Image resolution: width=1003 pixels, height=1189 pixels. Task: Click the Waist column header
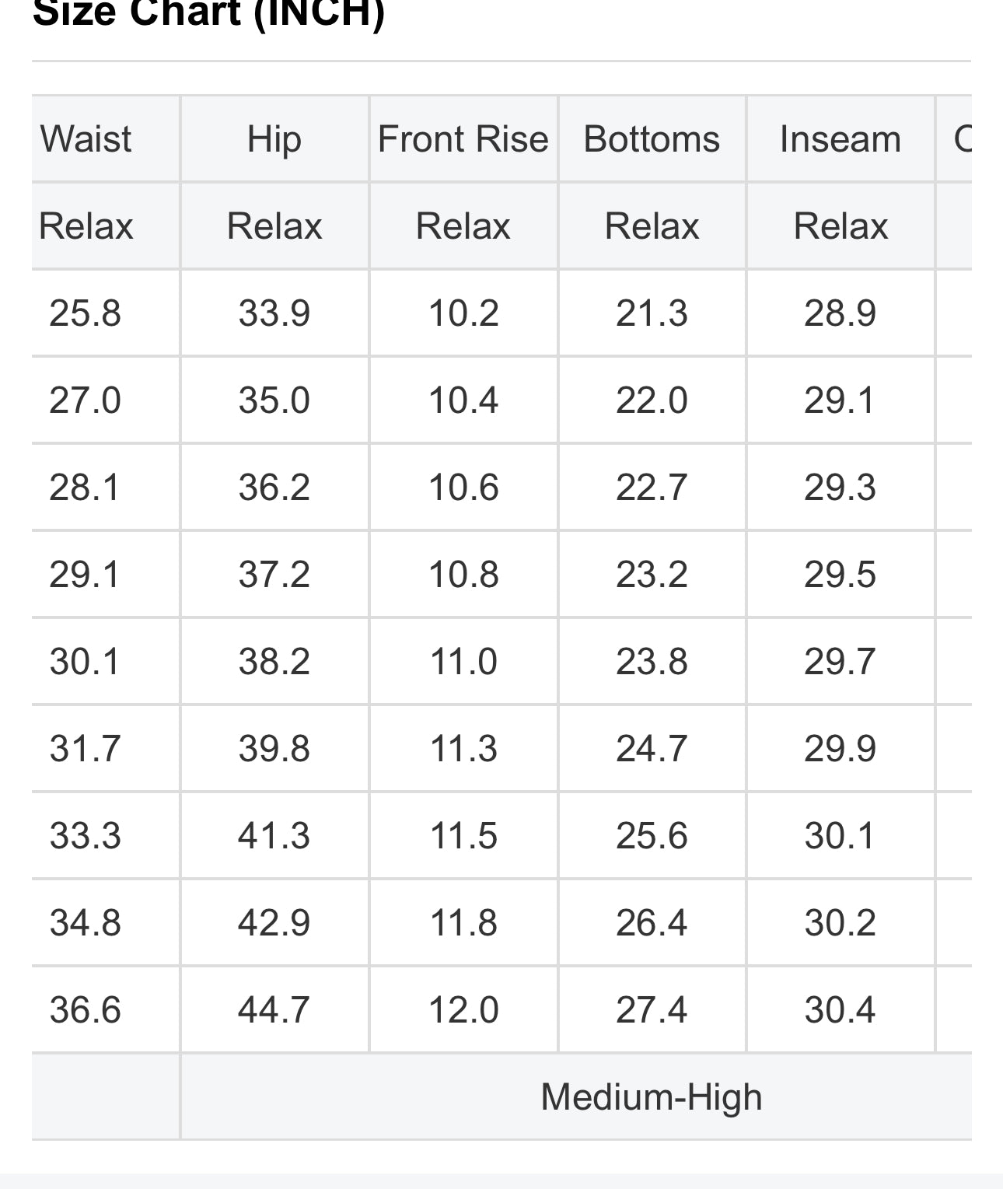pyautogui.click(x=86, y=139)
